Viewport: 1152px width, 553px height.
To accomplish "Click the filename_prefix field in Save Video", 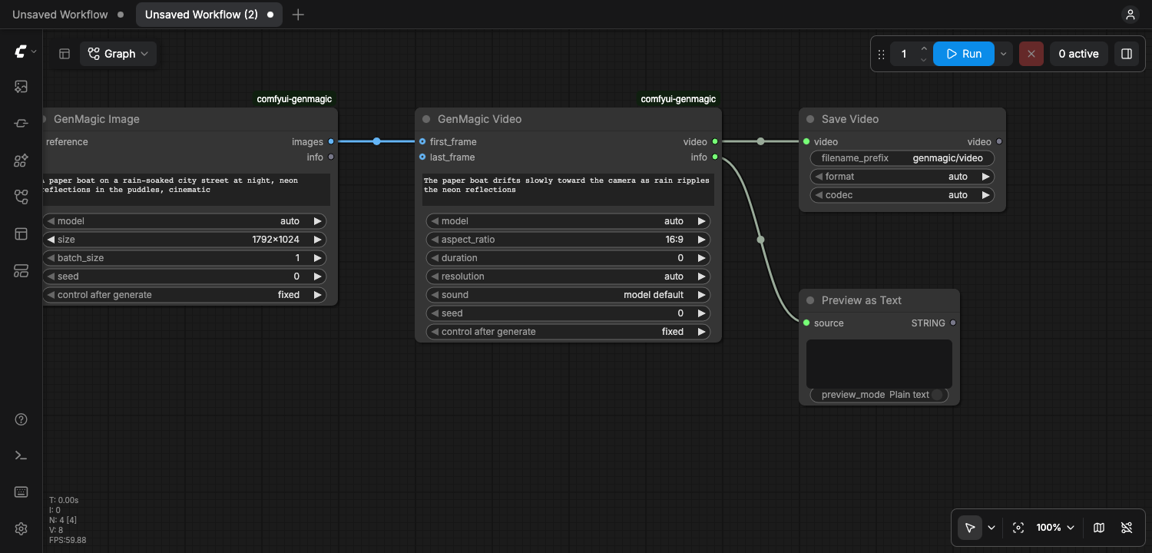I will click(x=902, y=158).
